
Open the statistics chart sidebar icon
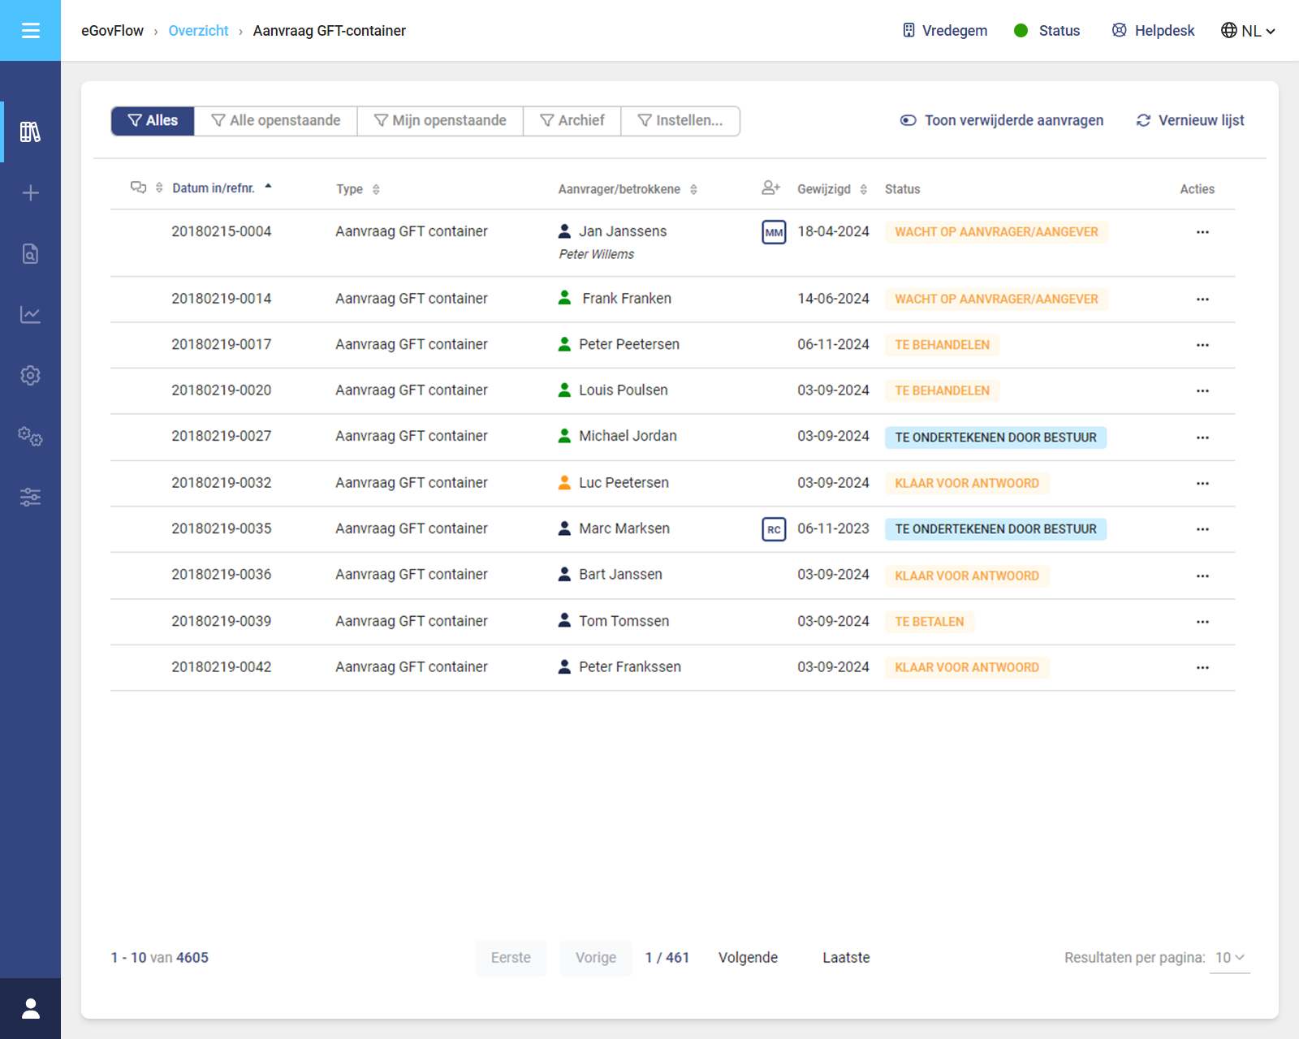[30, 315]
